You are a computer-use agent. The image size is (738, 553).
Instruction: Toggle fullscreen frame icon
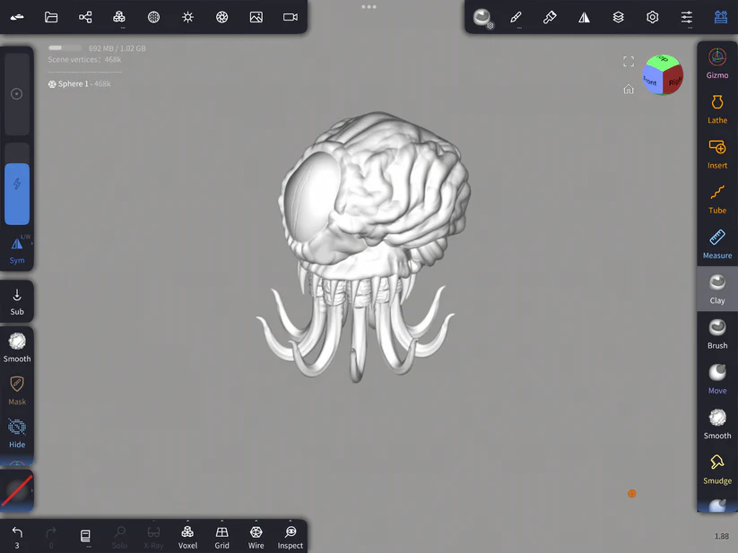point(629,62)
